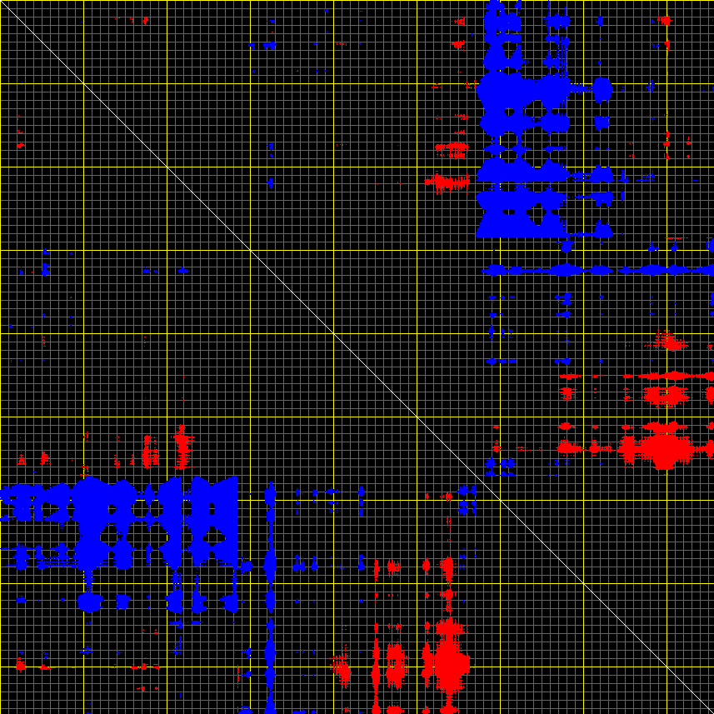Click the blue blob touching the bottom edge
Screen dimensions: 714x714
click(x=246, y=710)
